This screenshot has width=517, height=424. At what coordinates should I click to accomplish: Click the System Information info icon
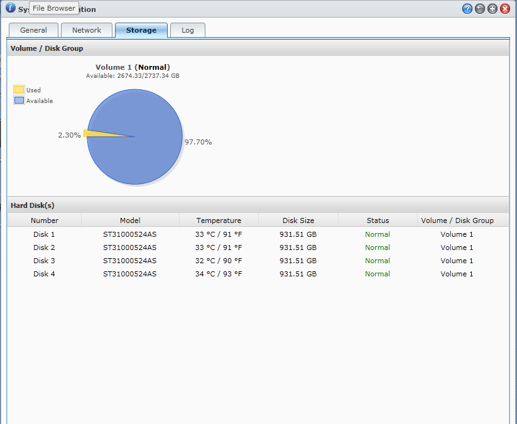10,8
